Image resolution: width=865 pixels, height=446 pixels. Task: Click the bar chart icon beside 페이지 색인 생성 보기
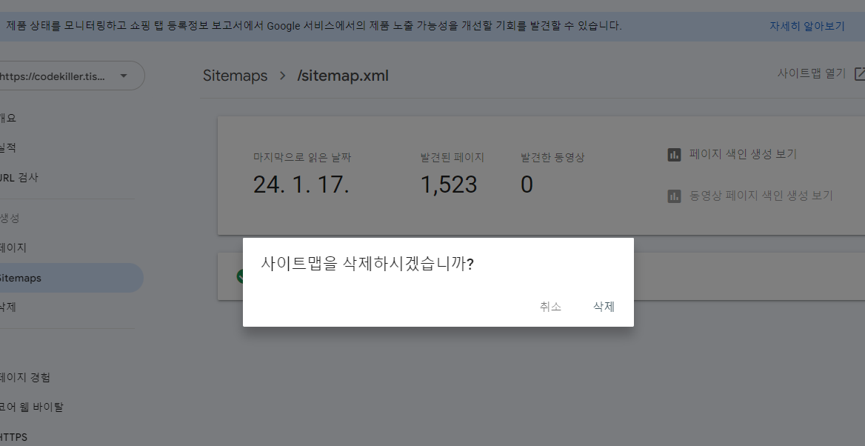(673, 154)
